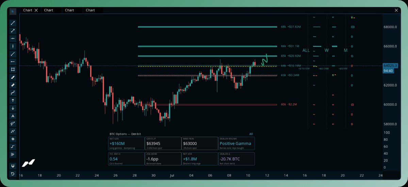
Task: Select the trend line drawing tool
Action: 13,23
